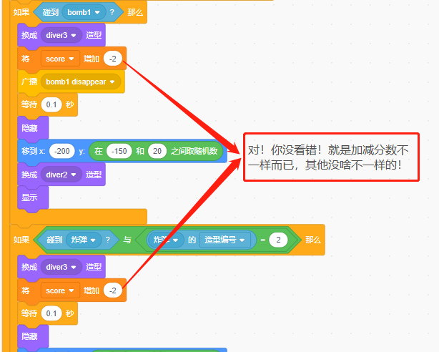Click the 如果 label of bomb1 condition
The height and width of the screenshot is (352, 439).
pyautogui.click(x=21, y=12)
